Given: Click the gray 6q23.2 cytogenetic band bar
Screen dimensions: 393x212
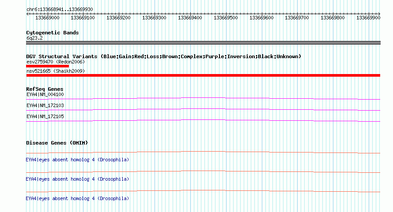Looking at the screenshot, I should pyautogui.click(x=203, y=43).
